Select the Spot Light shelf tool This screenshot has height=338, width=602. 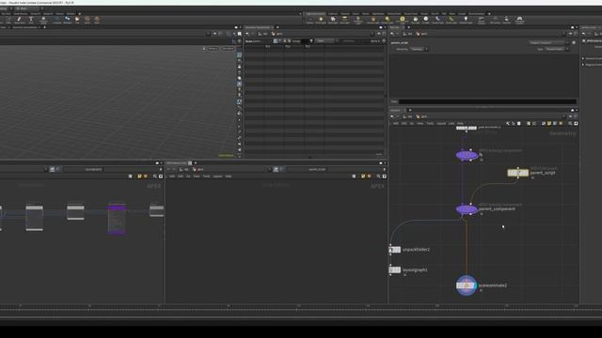click(333, 20)
